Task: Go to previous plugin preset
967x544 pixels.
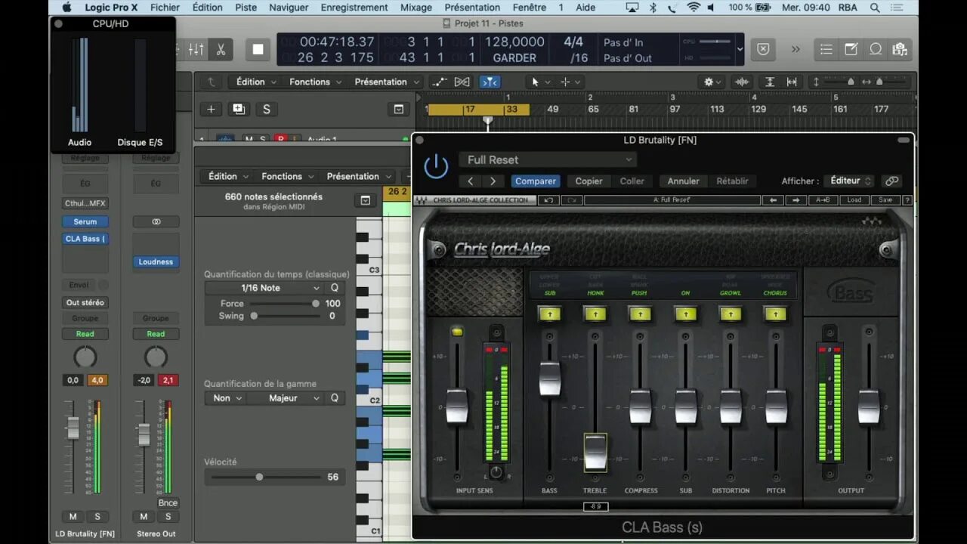Action: coord(471,181)
